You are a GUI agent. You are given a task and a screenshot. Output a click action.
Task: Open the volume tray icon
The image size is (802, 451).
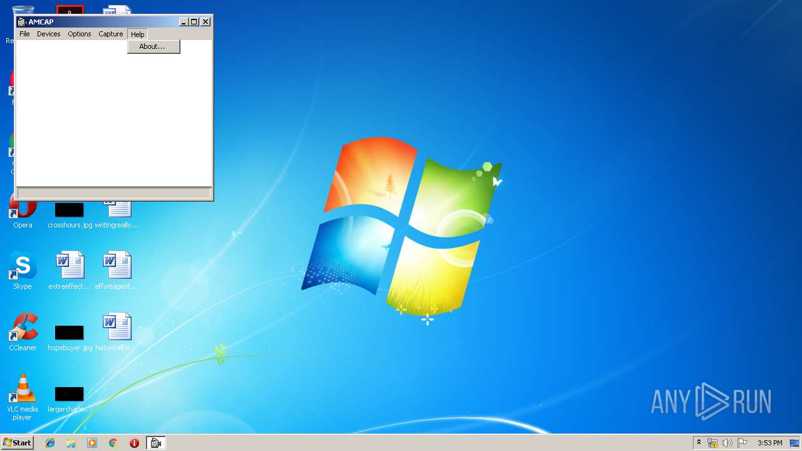point(727,443)
